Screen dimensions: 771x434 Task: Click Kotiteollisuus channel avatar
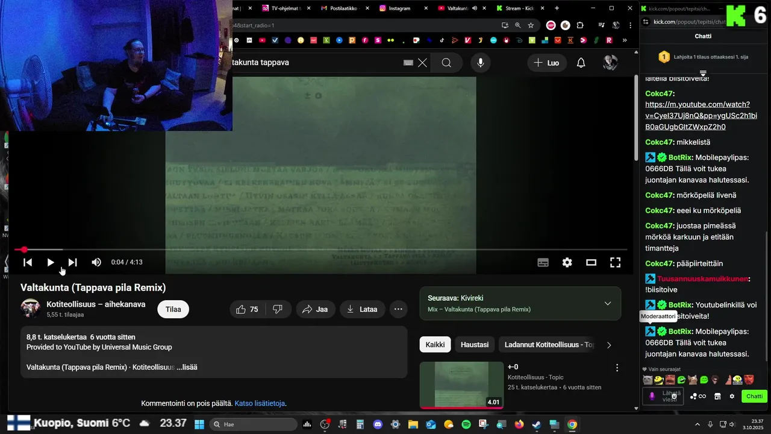(x=31, y=309)
